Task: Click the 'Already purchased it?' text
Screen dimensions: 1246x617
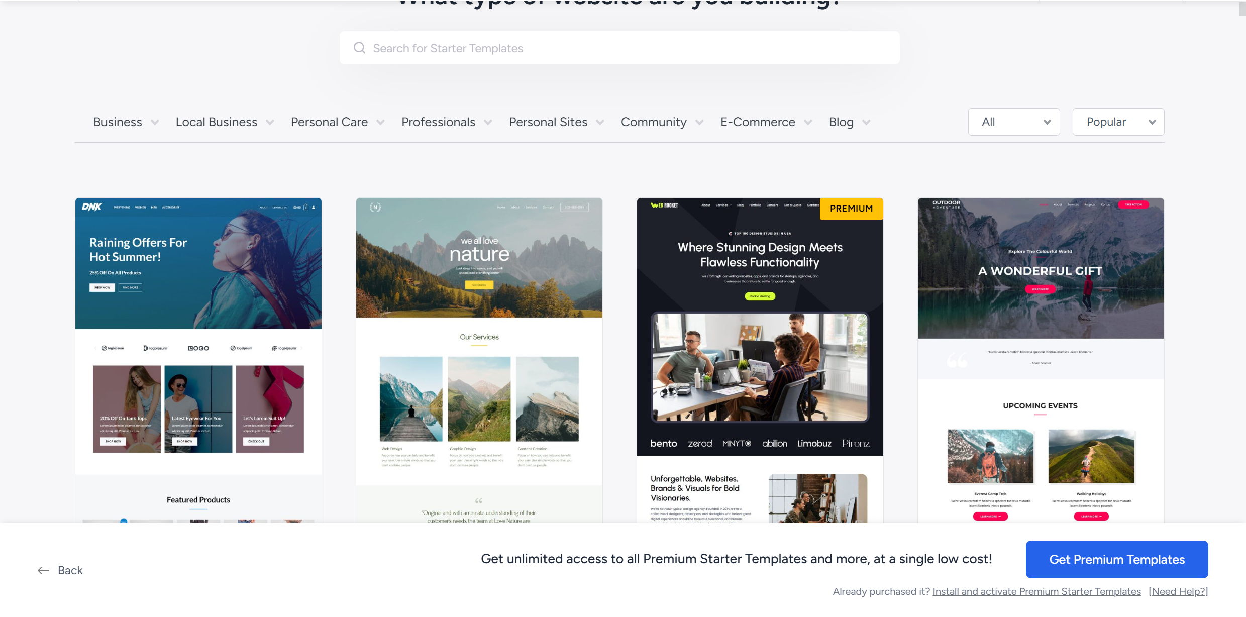Action: pos(881,591)
